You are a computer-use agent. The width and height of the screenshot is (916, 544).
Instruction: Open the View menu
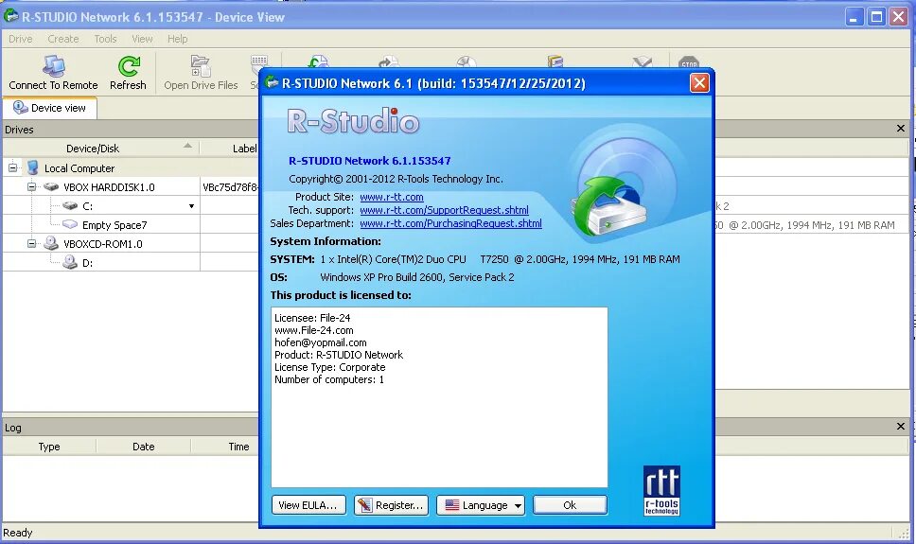pos(142,39)
